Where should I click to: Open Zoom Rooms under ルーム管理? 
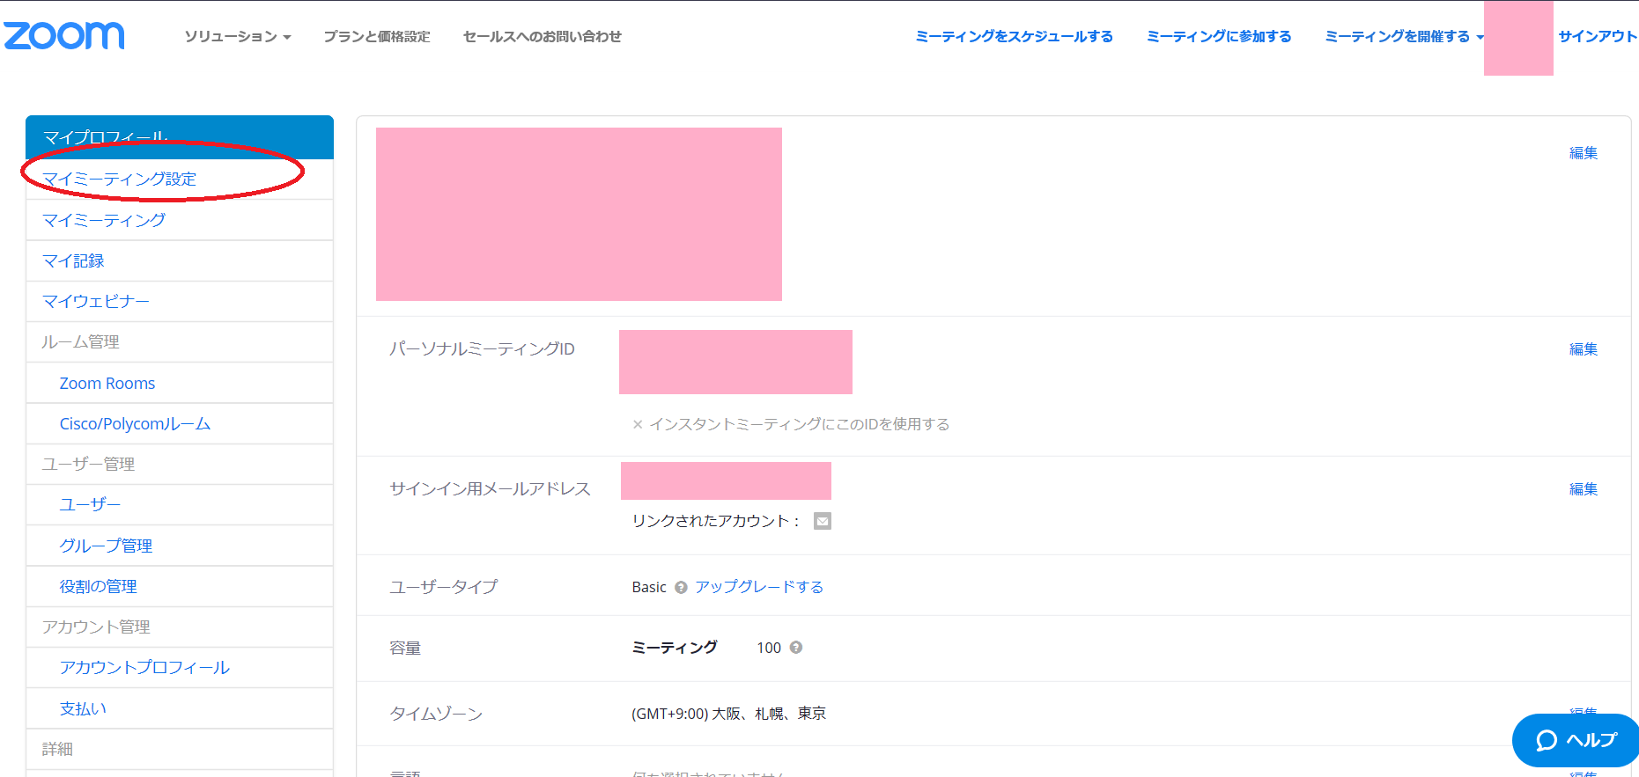[107, 384]
